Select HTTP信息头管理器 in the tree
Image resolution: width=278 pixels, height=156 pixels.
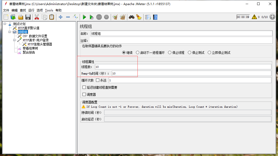click(40, 44)
